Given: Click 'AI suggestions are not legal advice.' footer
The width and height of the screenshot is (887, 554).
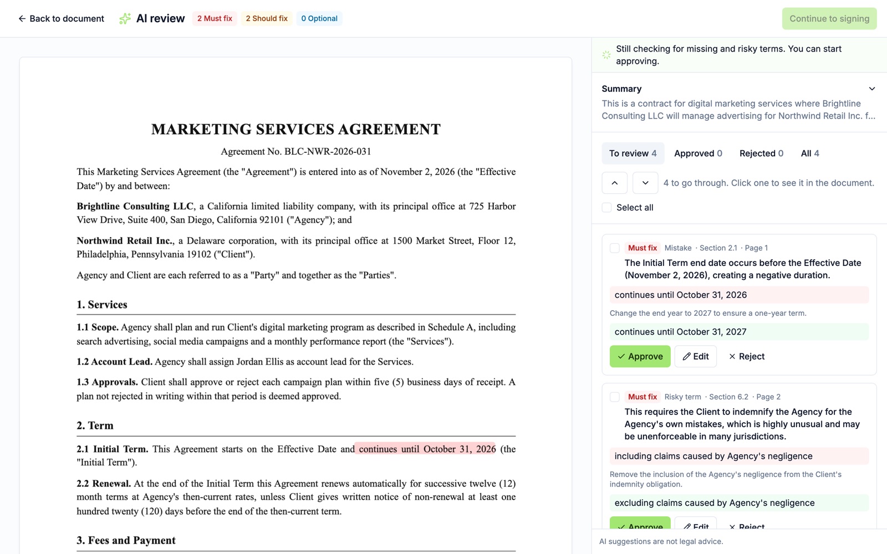Looking at the screenshot, I should [661, 542].
